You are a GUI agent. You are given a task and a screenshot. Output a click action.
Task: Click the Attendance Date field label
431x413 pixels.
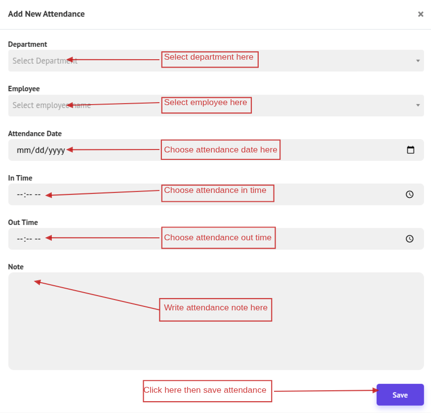coord(35,133)
